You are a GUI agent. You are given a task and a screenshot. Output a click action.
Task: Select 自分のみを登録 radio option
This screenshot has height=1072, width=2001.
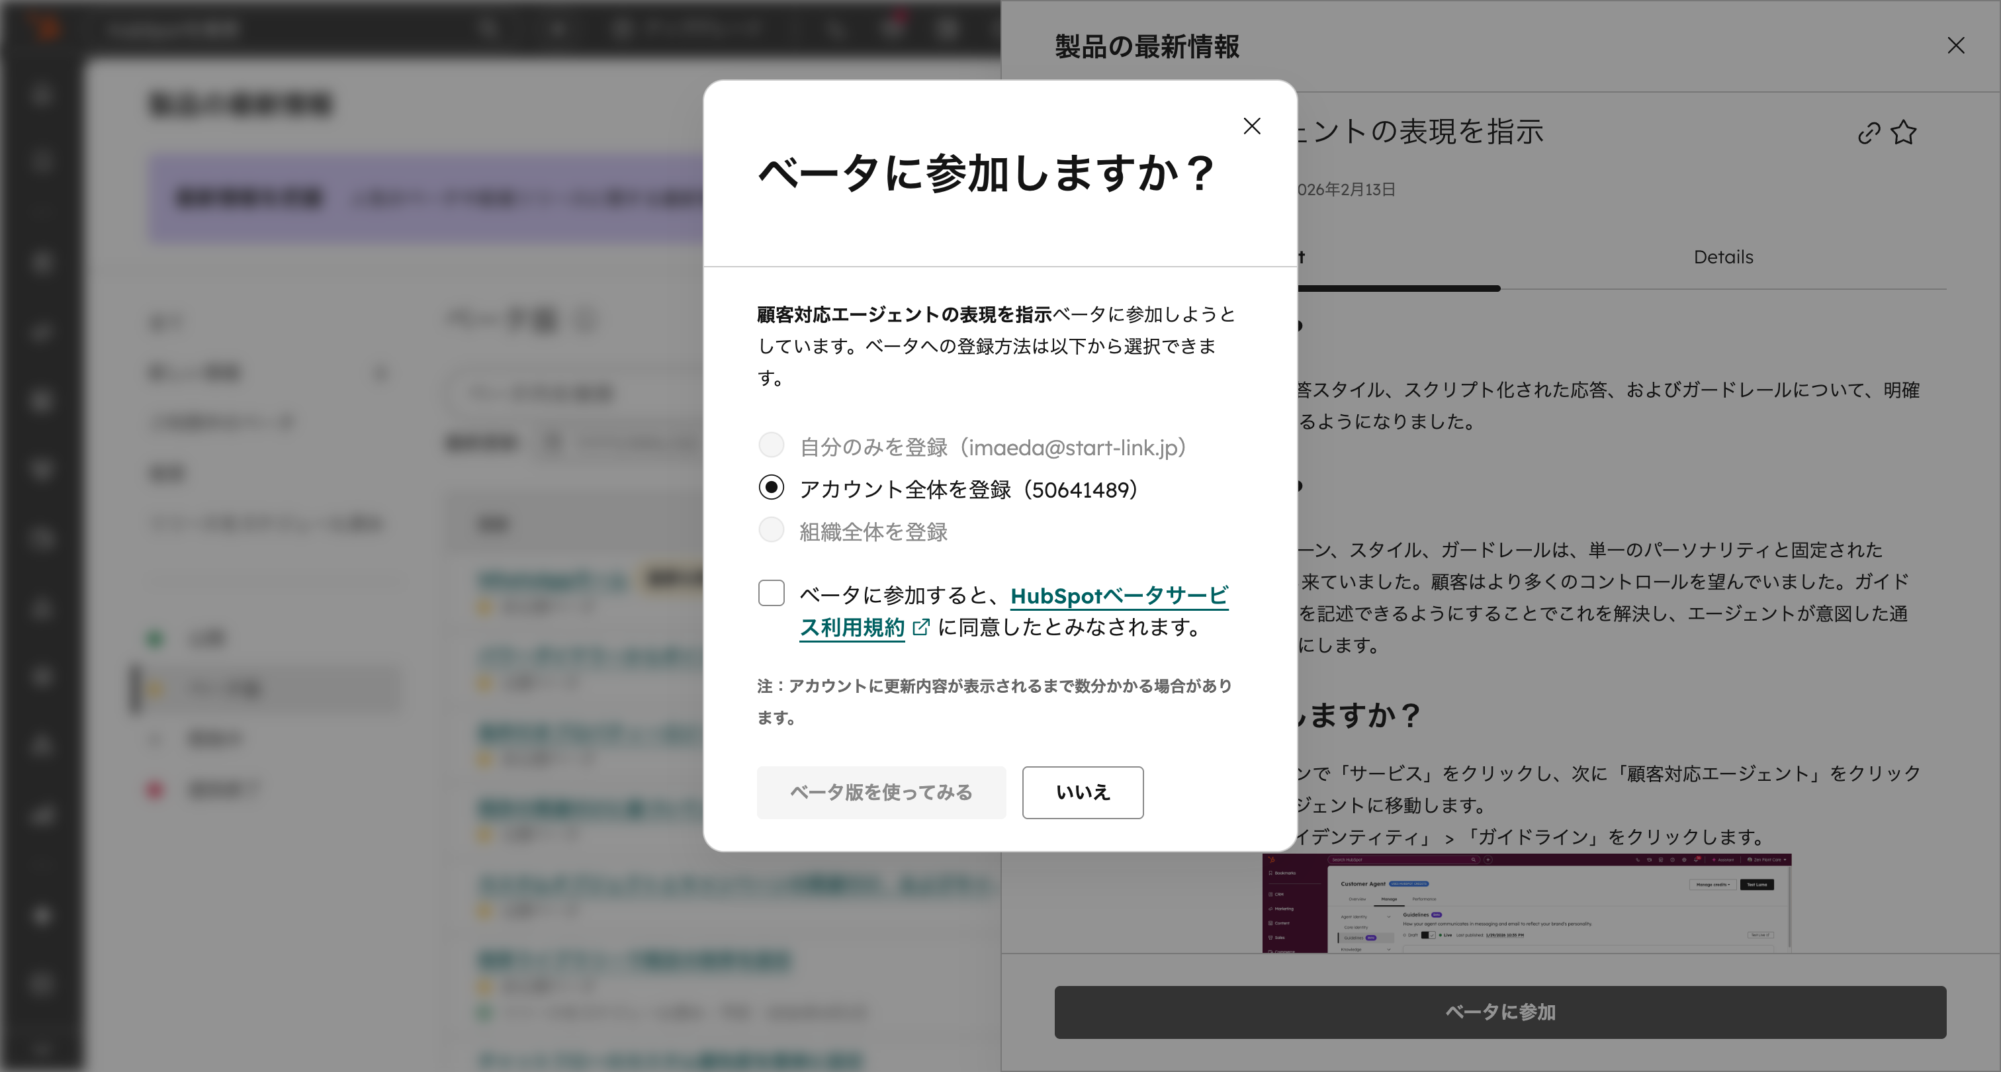(x=771, y=445)
